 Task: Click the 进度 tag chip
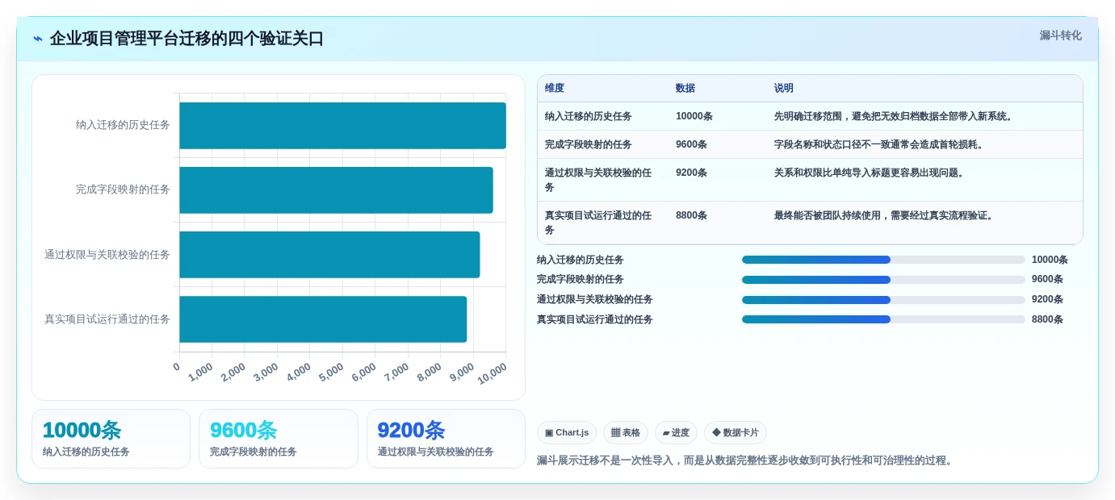(x=676, y=433)
